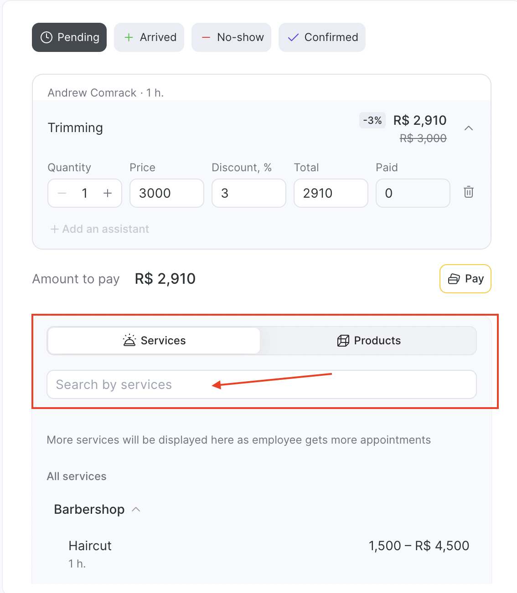
Task: Increase quantity with the plus button
Action: pyautogui.click(x=108, y=193)
